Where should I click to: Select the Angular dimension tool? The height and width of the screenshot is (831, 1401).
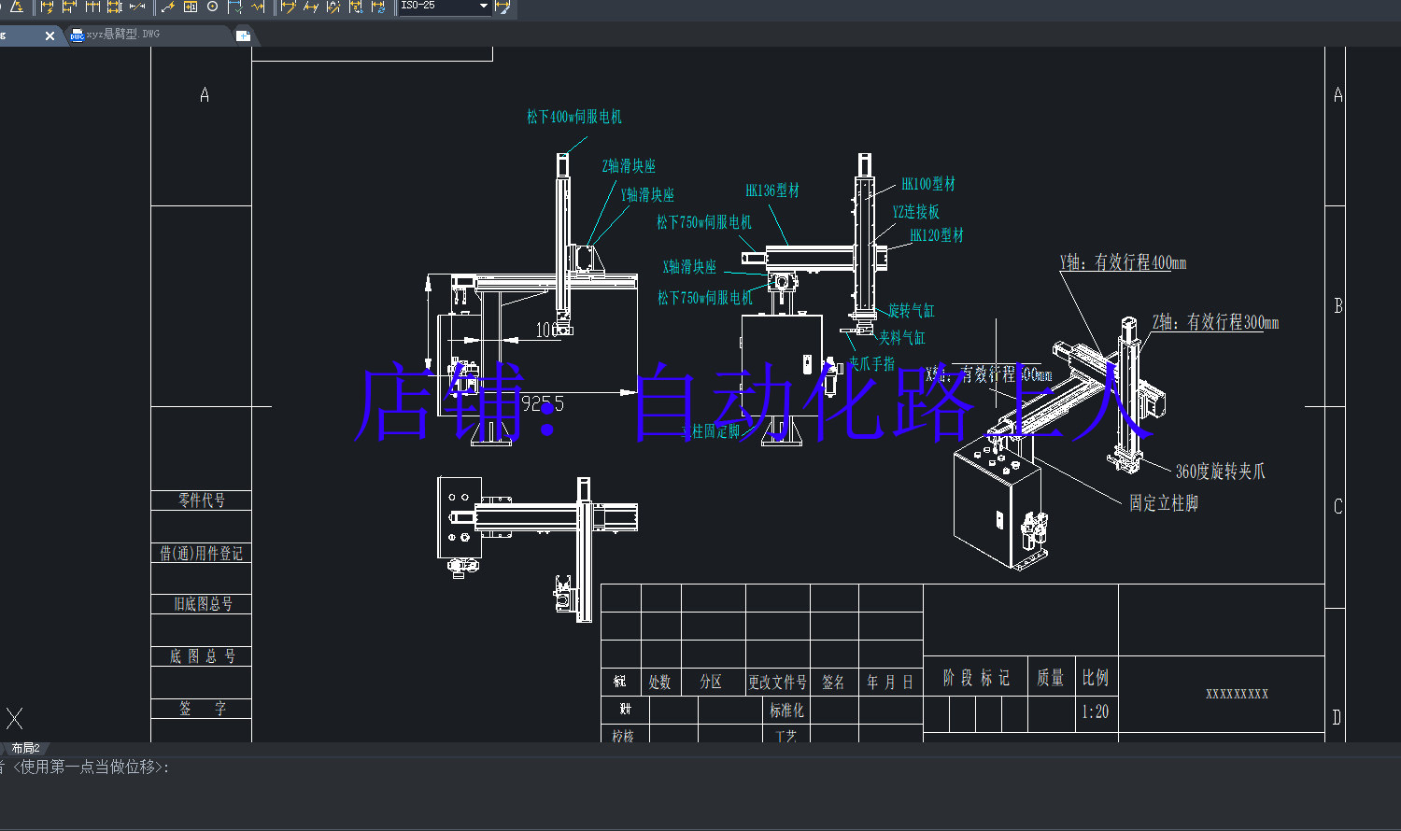(x=16, y=7)
